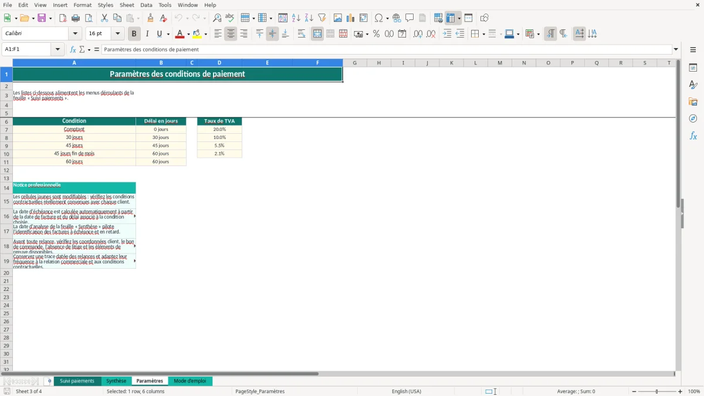Click Export as PDF icon

(63, 18)
